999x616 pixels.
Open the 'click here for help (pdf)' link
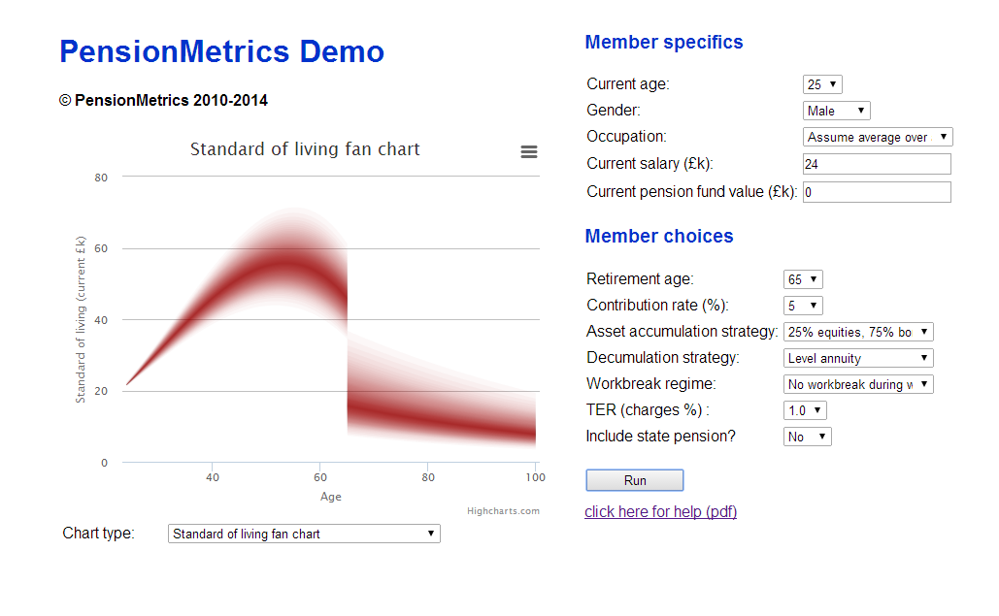coord(660,511)
